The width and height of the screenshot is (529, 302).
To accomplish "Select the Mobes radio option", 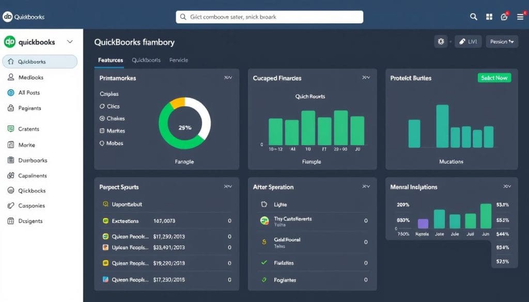I will click(102, 144).
